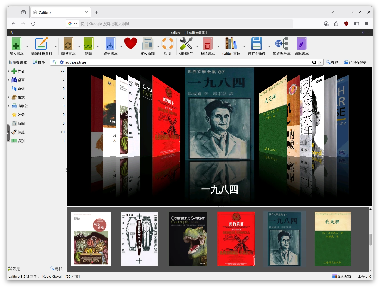380x288 pixels.
Task: Expand the 標籤 tags category
Action: (9, 132)
